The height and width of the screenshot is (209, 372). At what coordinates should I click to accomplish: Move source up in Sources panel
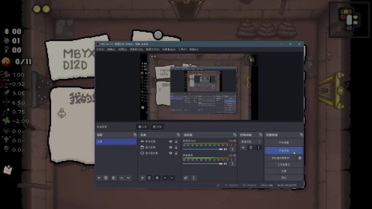tap(165, 178)
